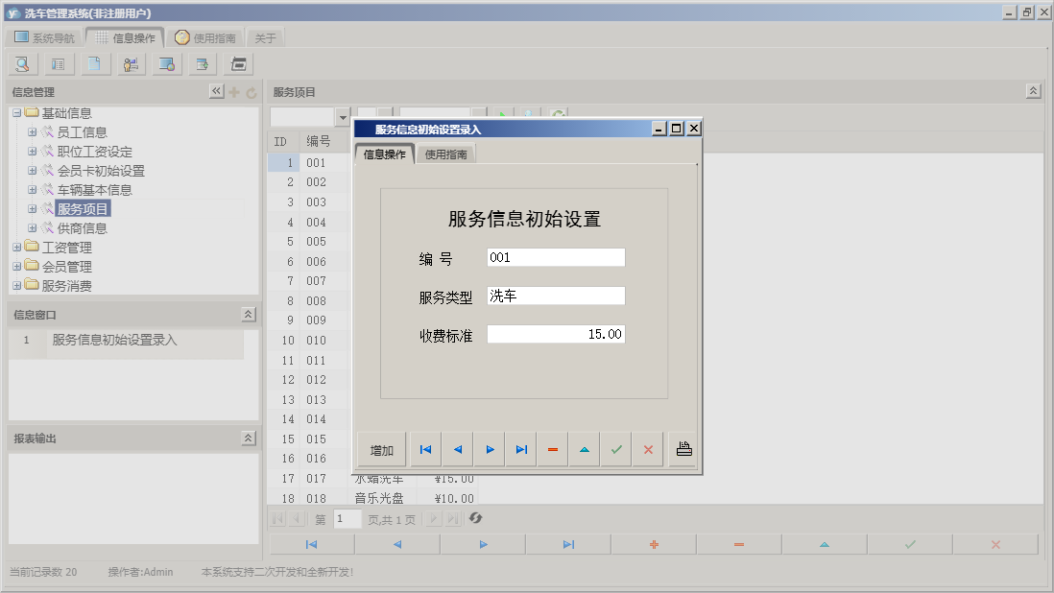The image size is (1054, 593).
Task: Click the 操作者:Admin status bar text
Action: (140, 572)
